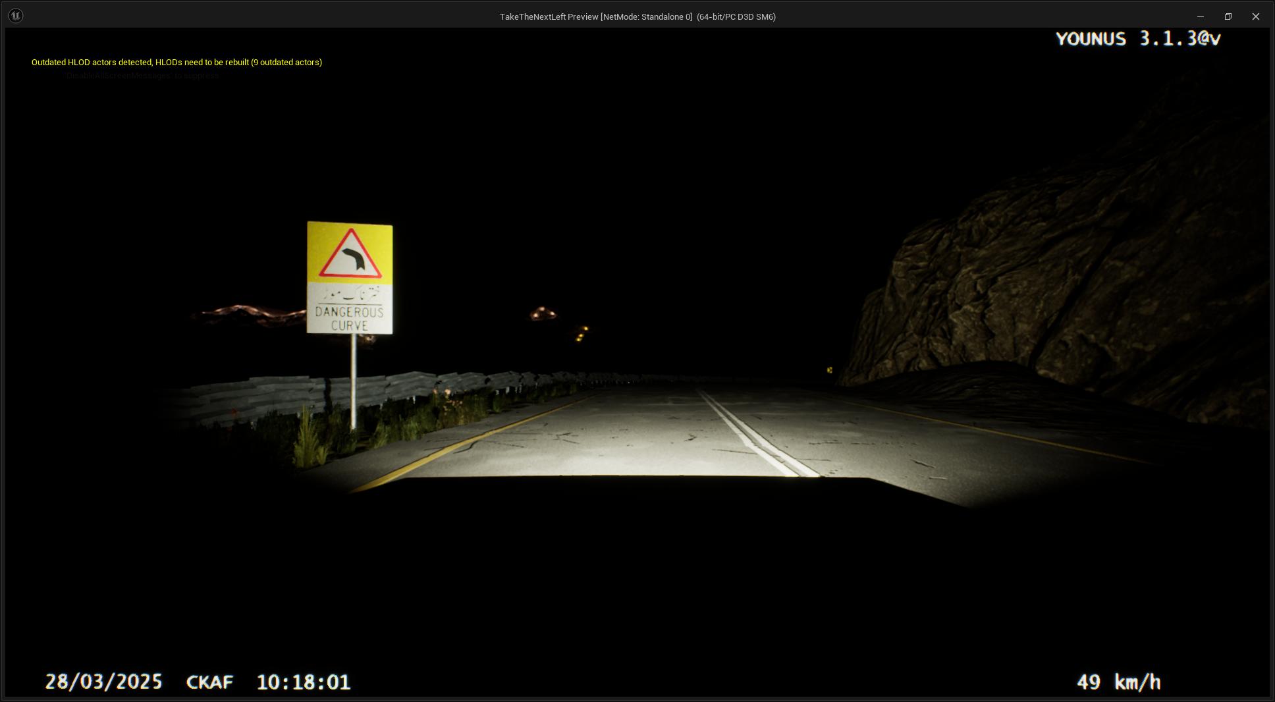Click the date '28/03/2025' on the HUD

[103, 682]
